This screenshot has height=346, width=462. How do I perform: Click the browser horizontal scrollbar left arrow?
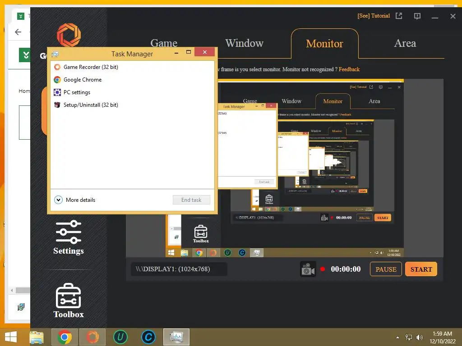pyautogui.click(x=12, y=291)
